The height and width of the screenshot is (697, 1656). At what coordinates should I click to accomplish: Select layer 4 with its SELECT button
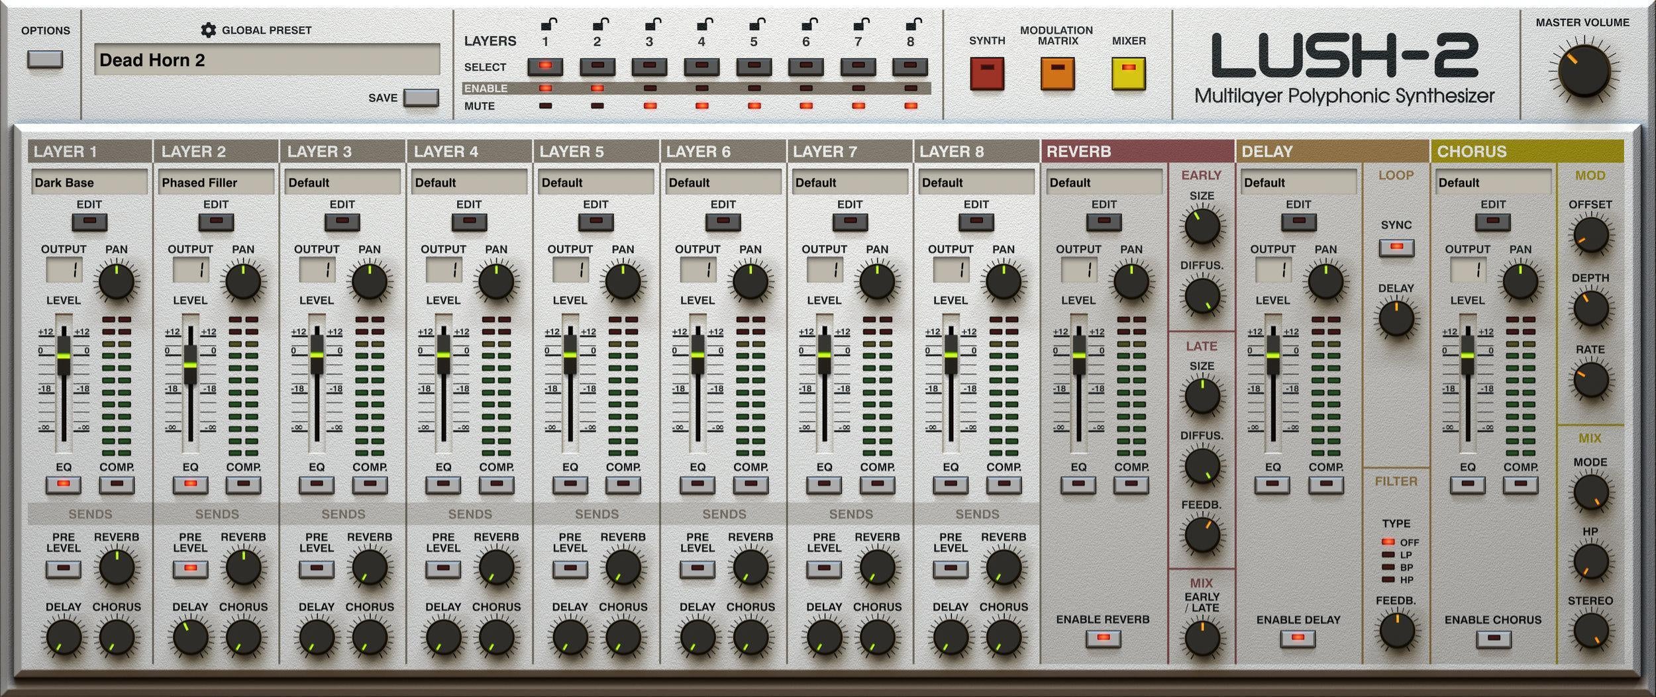(x=700, y=66)
